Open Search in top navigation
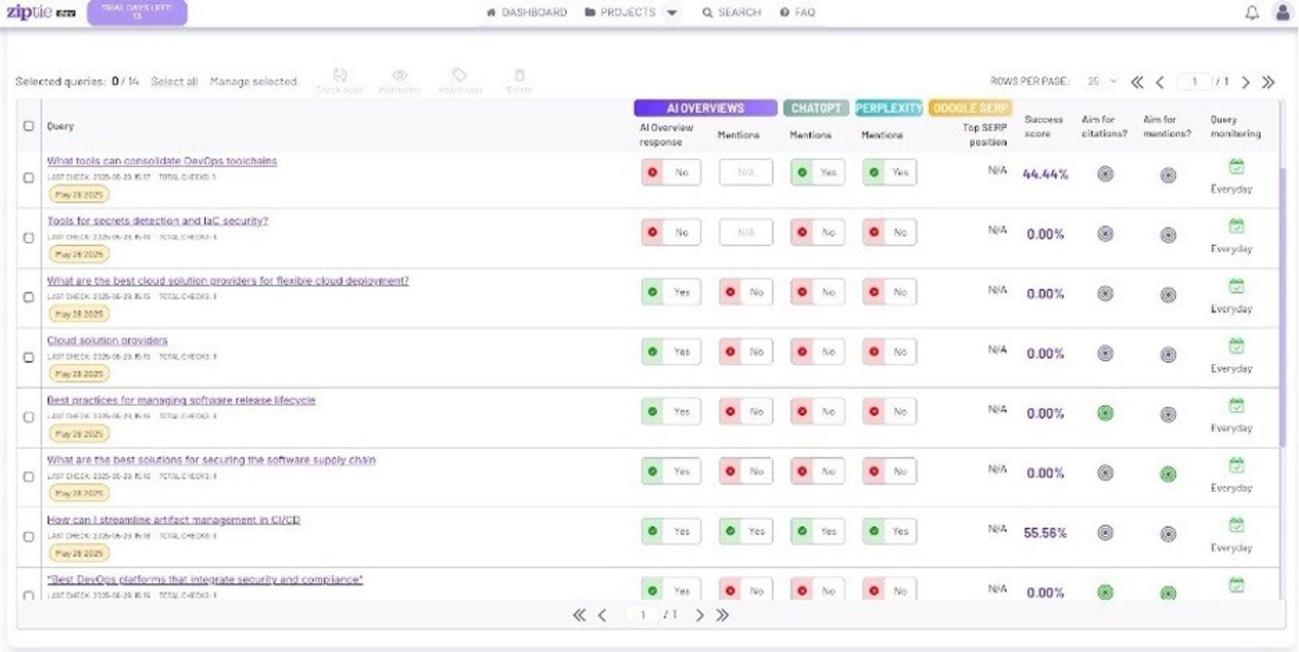Viewport: 1299px width, 652px height. point(731,12)
